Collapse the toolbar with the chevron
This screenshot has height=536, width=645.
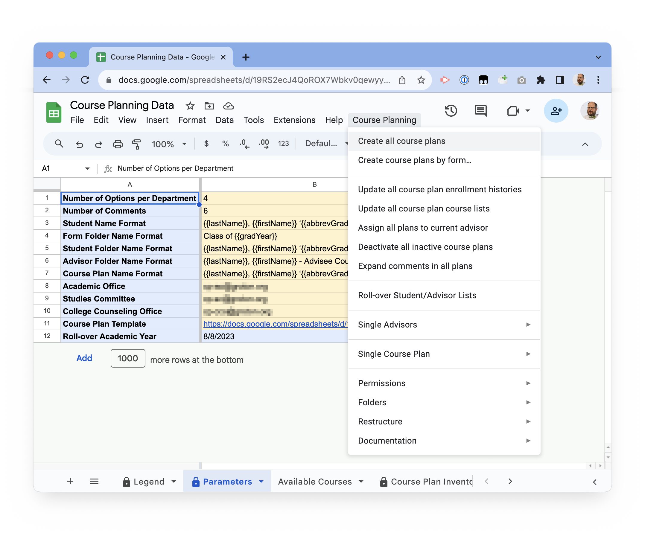pyautogui.click(x=585, y=144)
